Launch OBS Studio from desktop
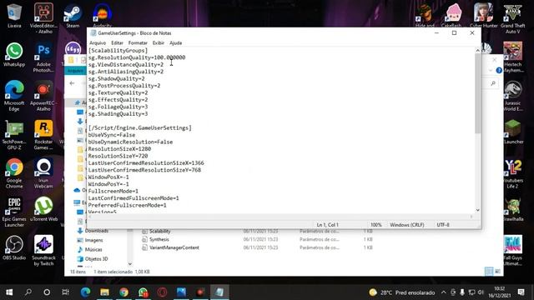 [14, 248]
